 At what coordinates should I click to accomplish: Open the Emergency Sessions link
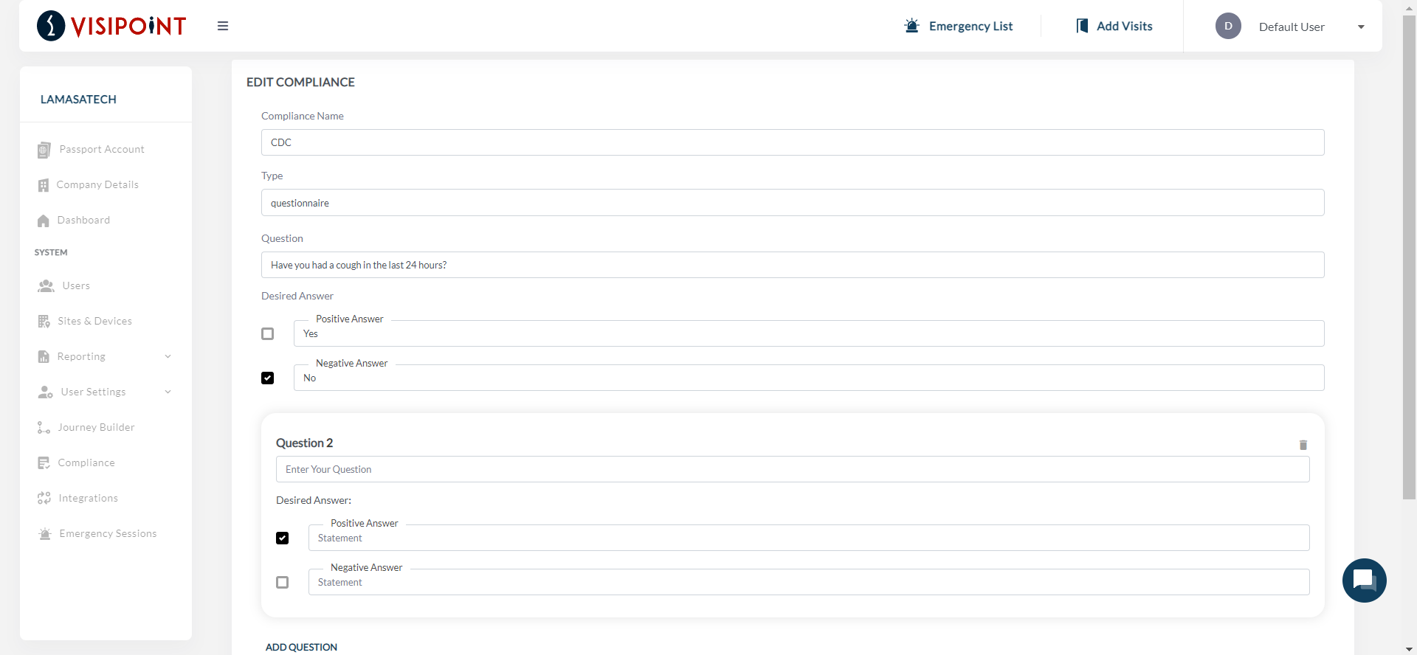[x=108, y=533]
